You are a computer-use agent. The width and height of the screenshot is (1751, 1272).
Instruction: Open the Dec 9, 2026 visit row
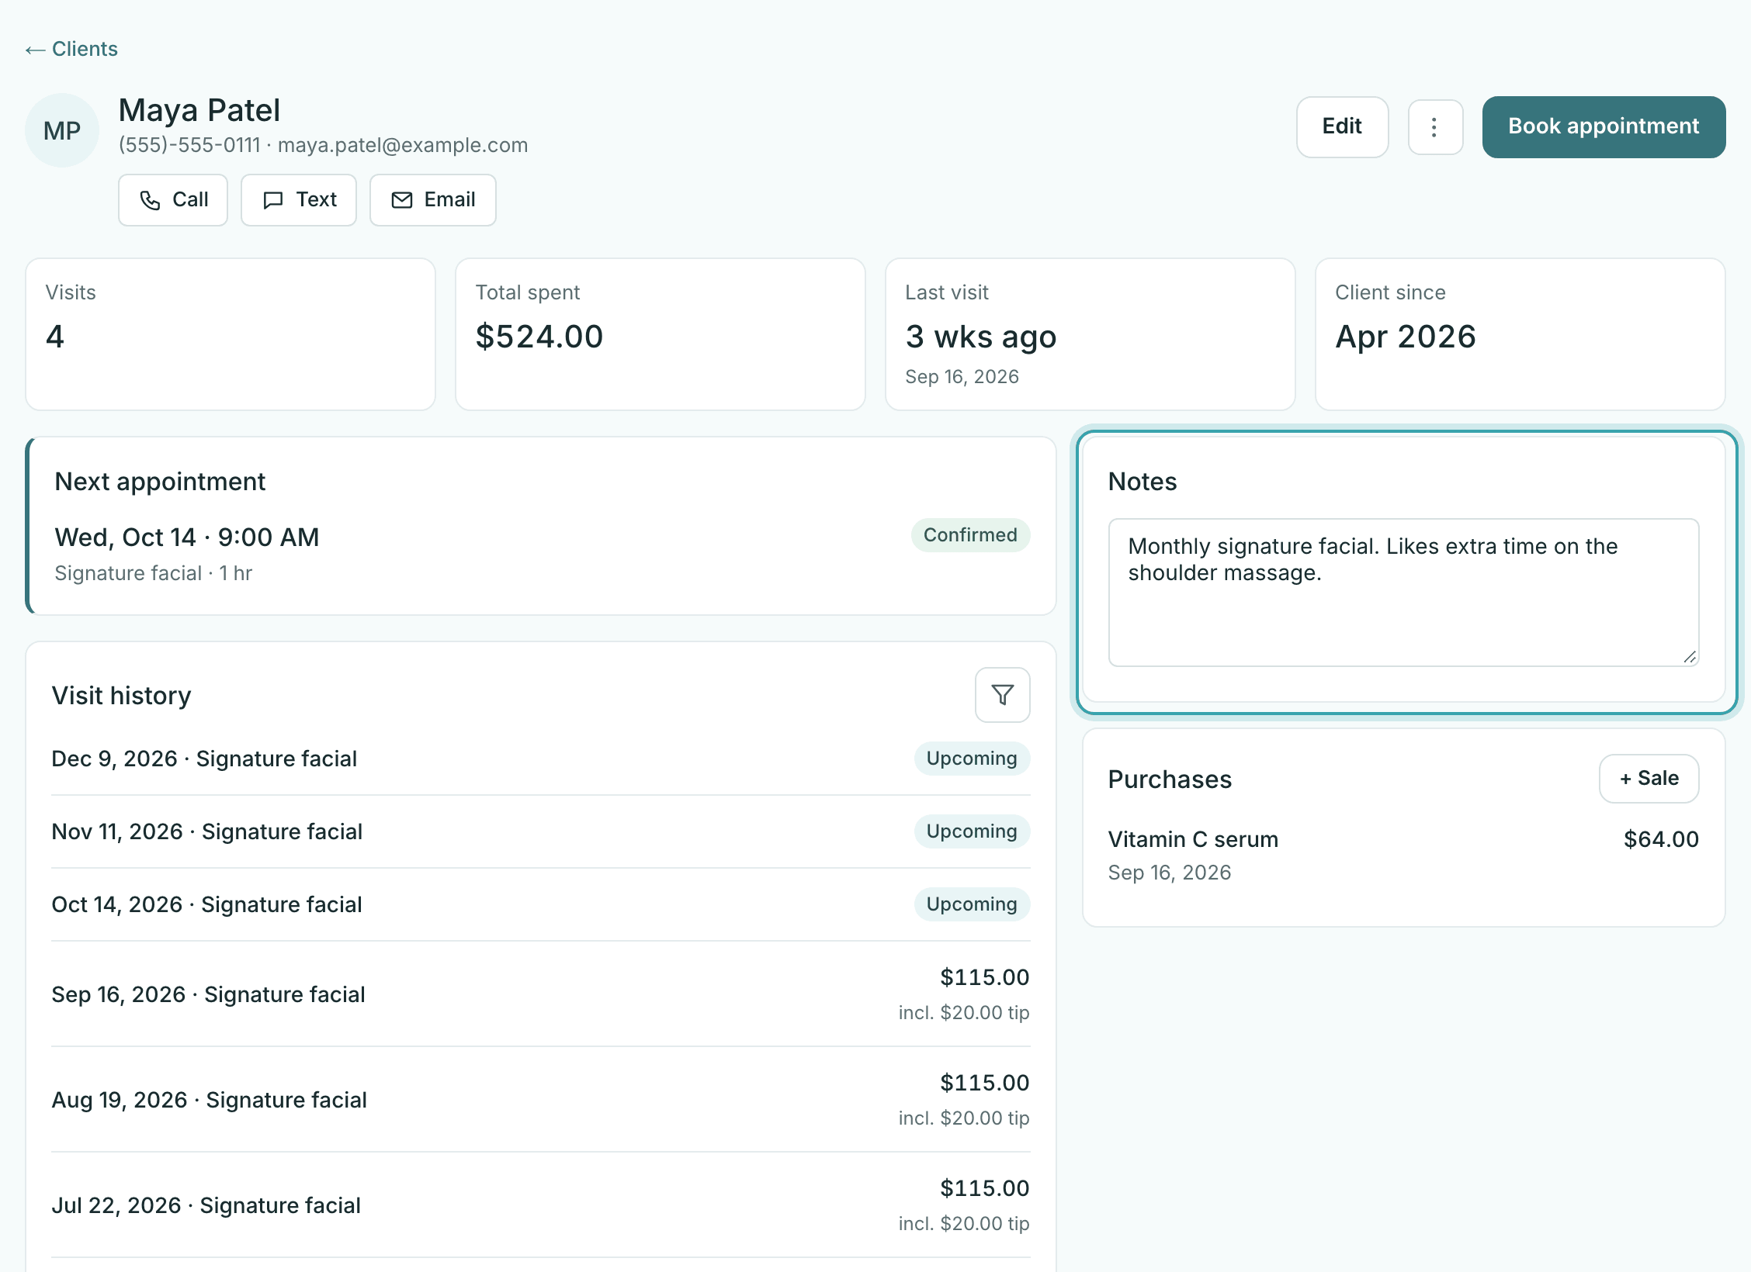click(540, 759)
